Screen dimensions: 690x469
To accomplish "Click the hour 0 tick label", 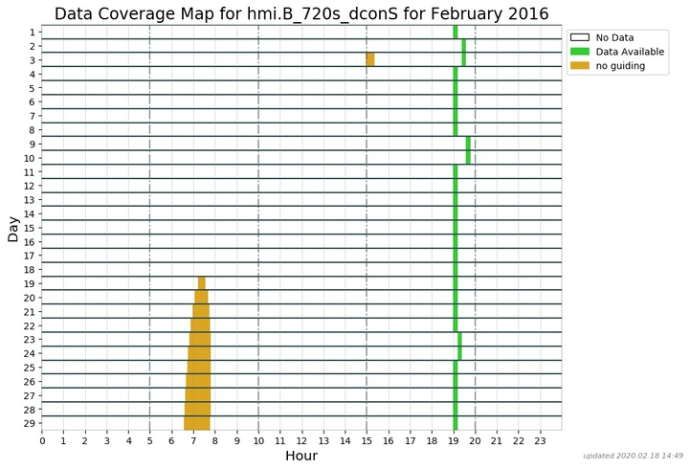I will 42,440.
